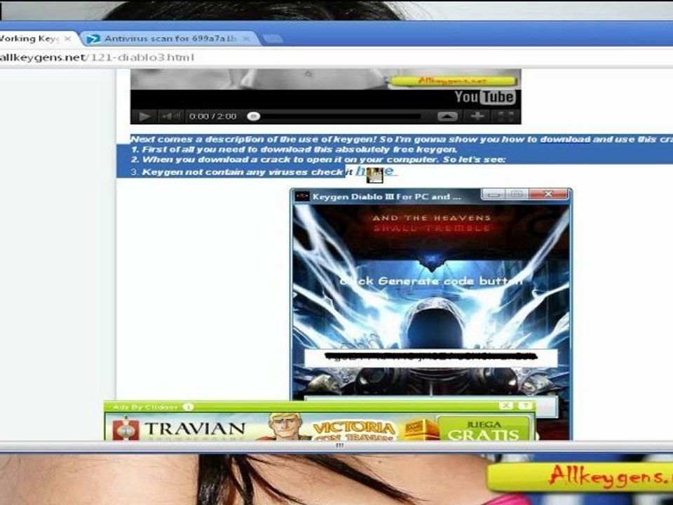Expand the YouTube player pop-up menu arrow
This screenshot has width=673, height=505.
pyautogui.click(x=447, y=116)
